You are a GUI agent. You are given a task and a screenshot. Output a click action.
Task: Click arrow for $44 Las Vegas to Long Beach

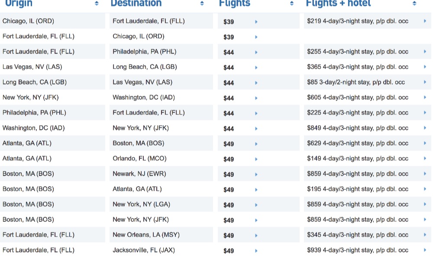pyautogui.click(x=256, y=67)
